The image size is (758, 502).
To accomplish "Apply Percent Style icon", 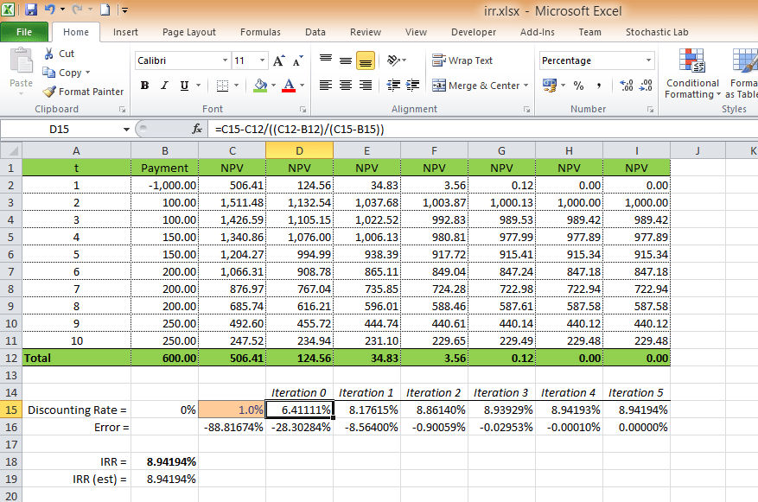I will 578,86.
